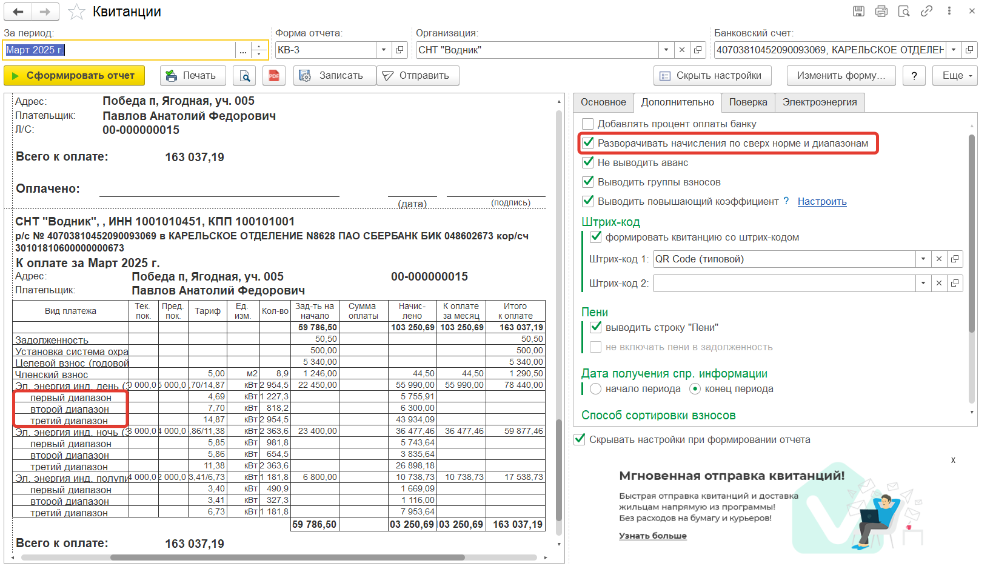The width and height of the screenshot is (993, 569).
Task: Clear the Организация field with X
Action: point(682,50)
